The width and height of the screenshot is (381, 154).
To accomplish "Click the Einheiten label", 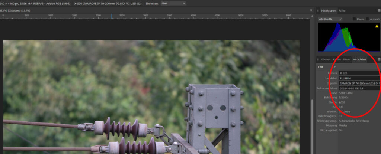I will click(x=152, y=3).
